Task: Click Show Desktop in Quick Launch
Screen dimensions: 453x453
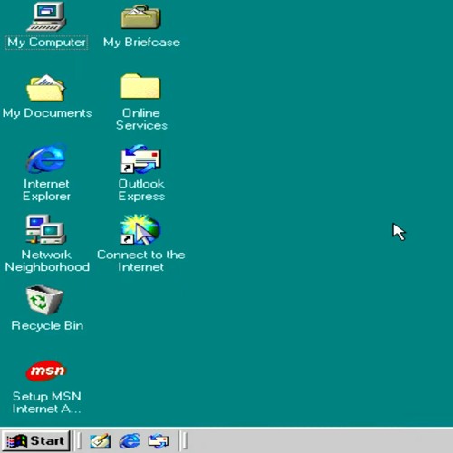Action: [100, 441]
